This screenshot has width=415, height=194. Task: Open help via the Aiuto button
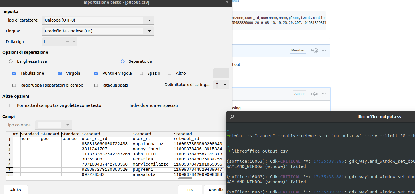15,190
